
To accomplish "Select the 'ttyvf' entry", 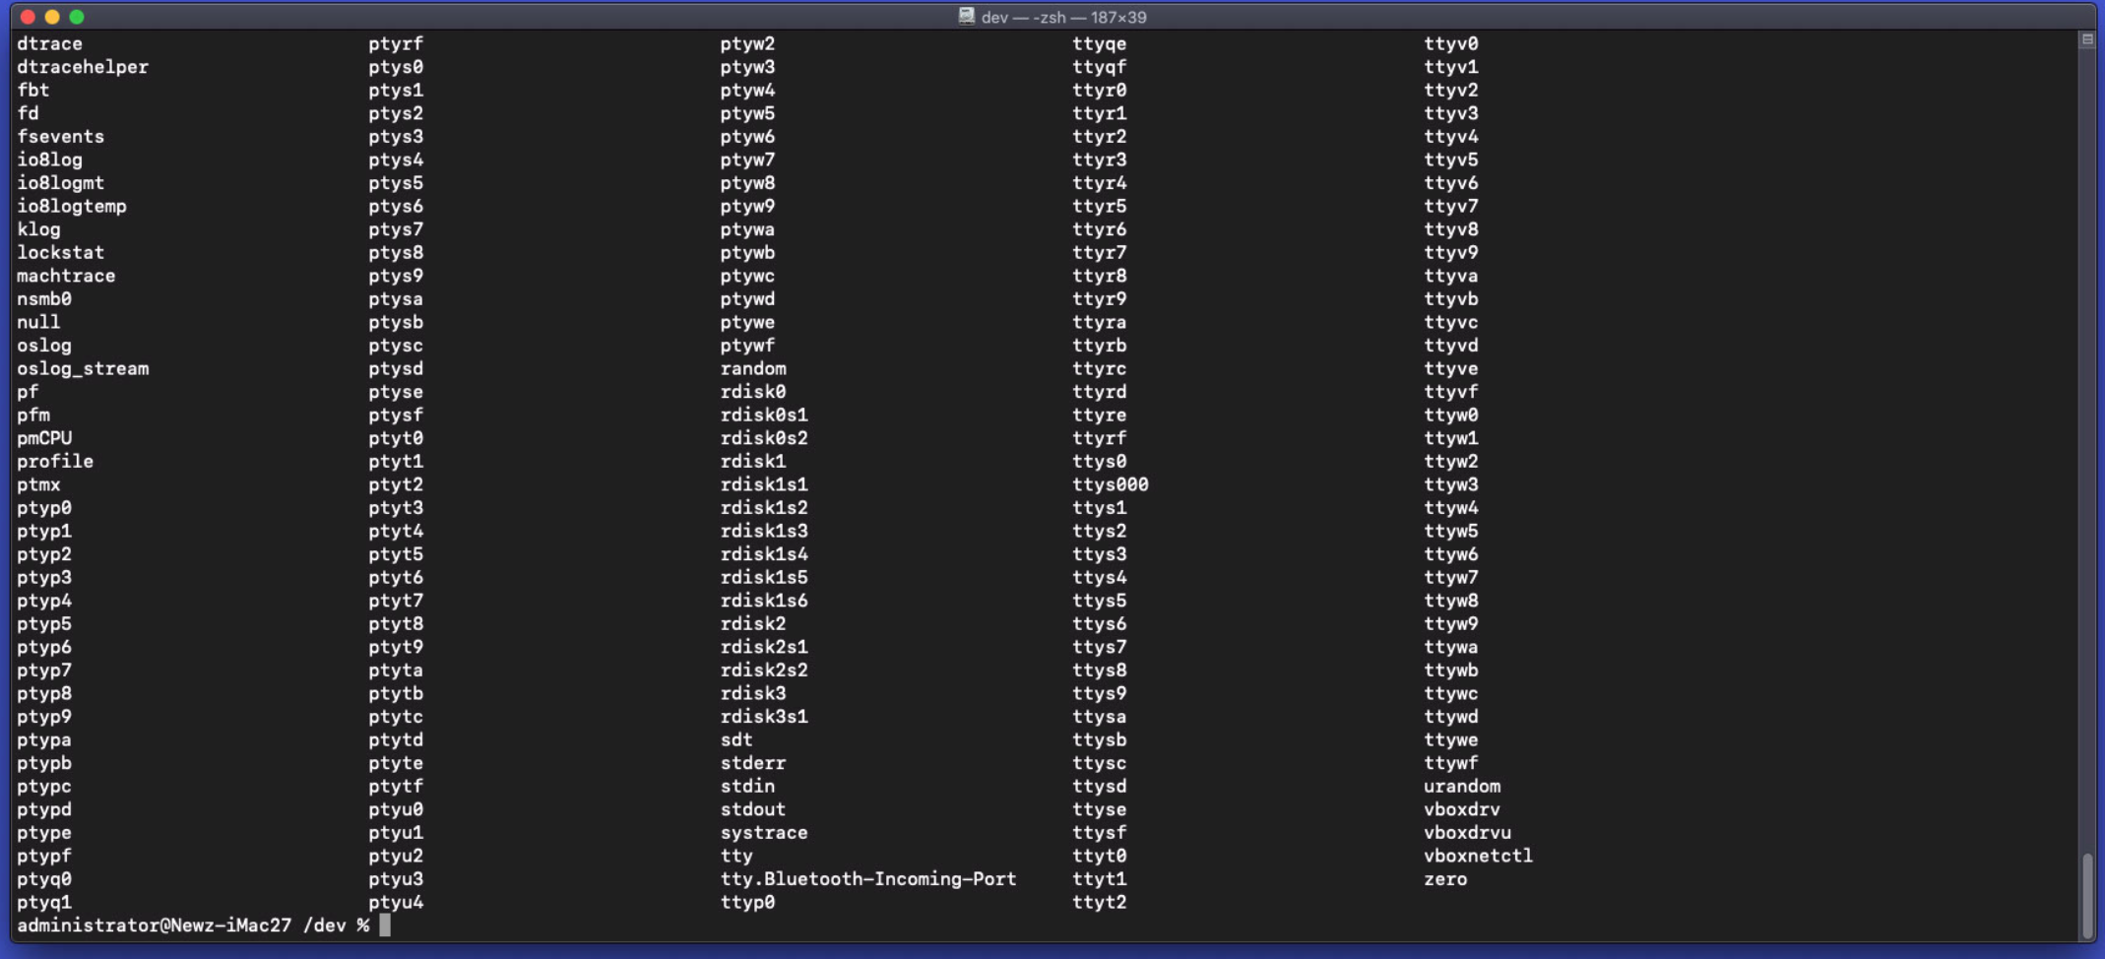I will point(1451,392).
